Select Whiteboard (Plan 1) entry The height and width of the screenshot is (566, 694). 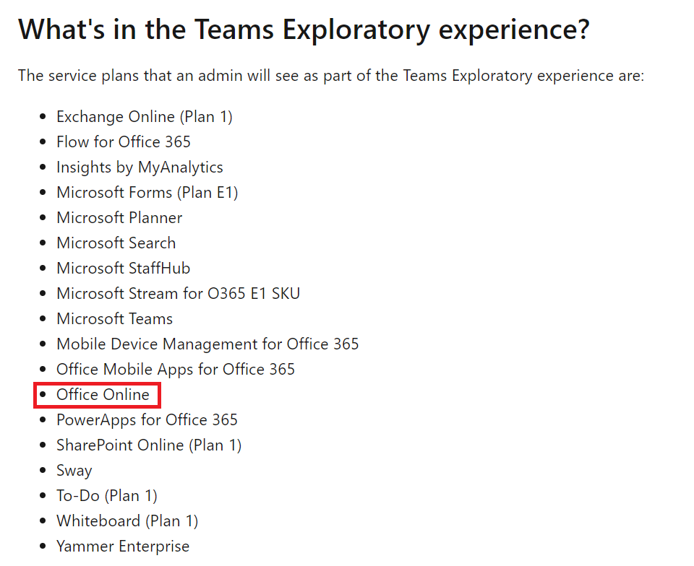(x=127, y=521)
